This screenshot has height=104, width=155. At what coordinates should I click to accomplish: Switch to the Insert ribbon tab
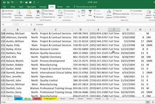pyautogui.click(x=21, y=7)
